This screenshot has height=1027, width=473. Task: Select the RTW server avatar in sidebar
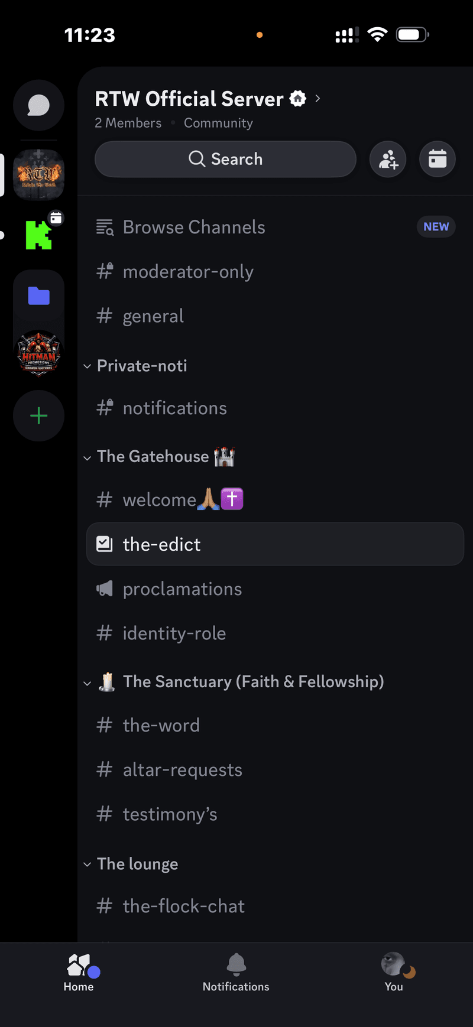39,174
